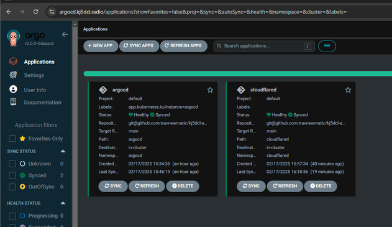
Task: Click the Documentation book icon
Action: tap(13, 101)
